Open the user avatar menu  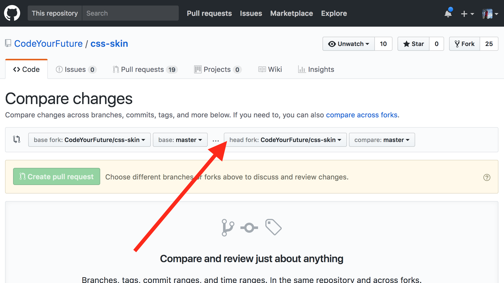pyautogui.click(x=490, y=14)
